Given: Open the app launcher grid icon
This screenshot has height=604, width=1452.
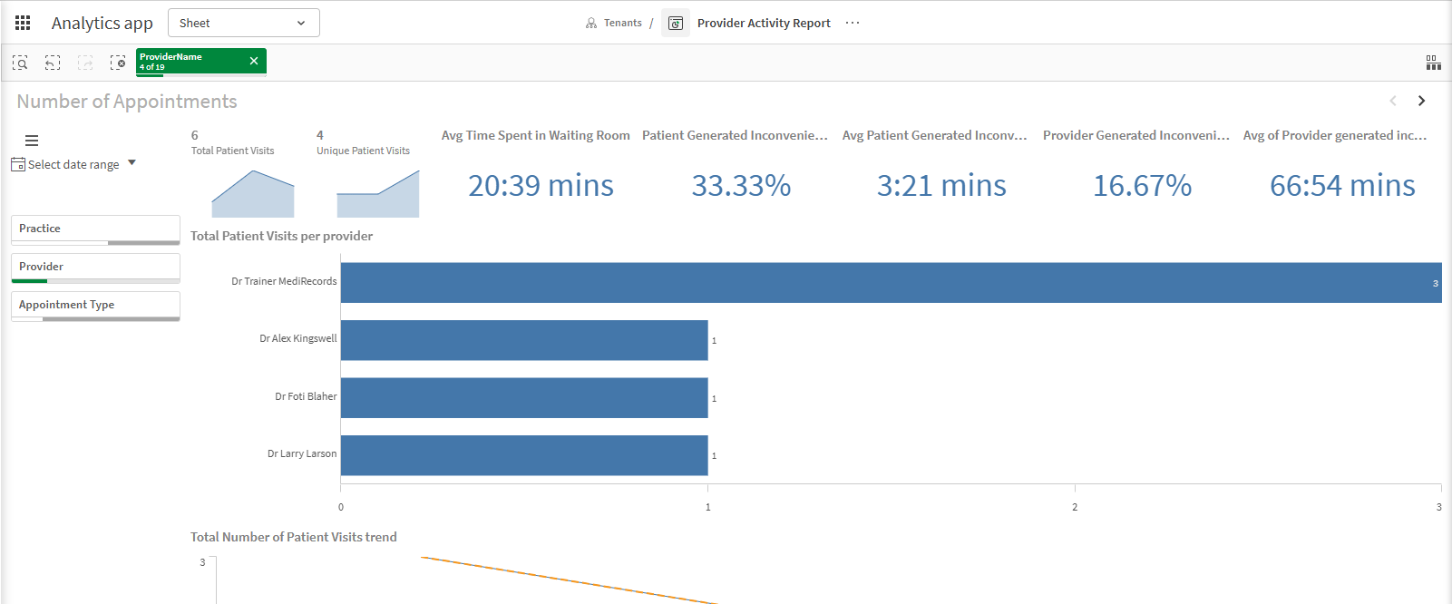Looking at the screenshot, I should tap(23, 23).
